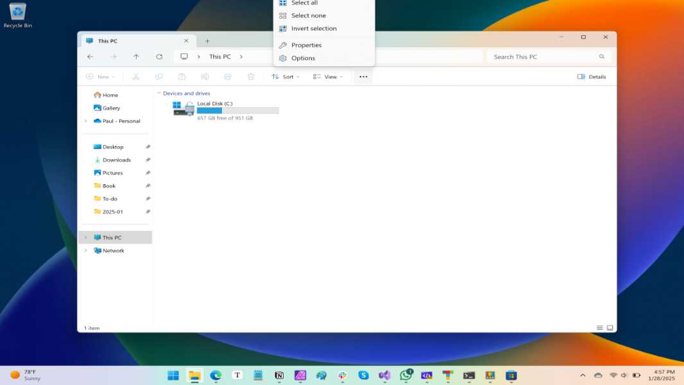Click the Local Disk C capacity bar
The height and width of the screenshot is (385, 684).
point(237,110)
